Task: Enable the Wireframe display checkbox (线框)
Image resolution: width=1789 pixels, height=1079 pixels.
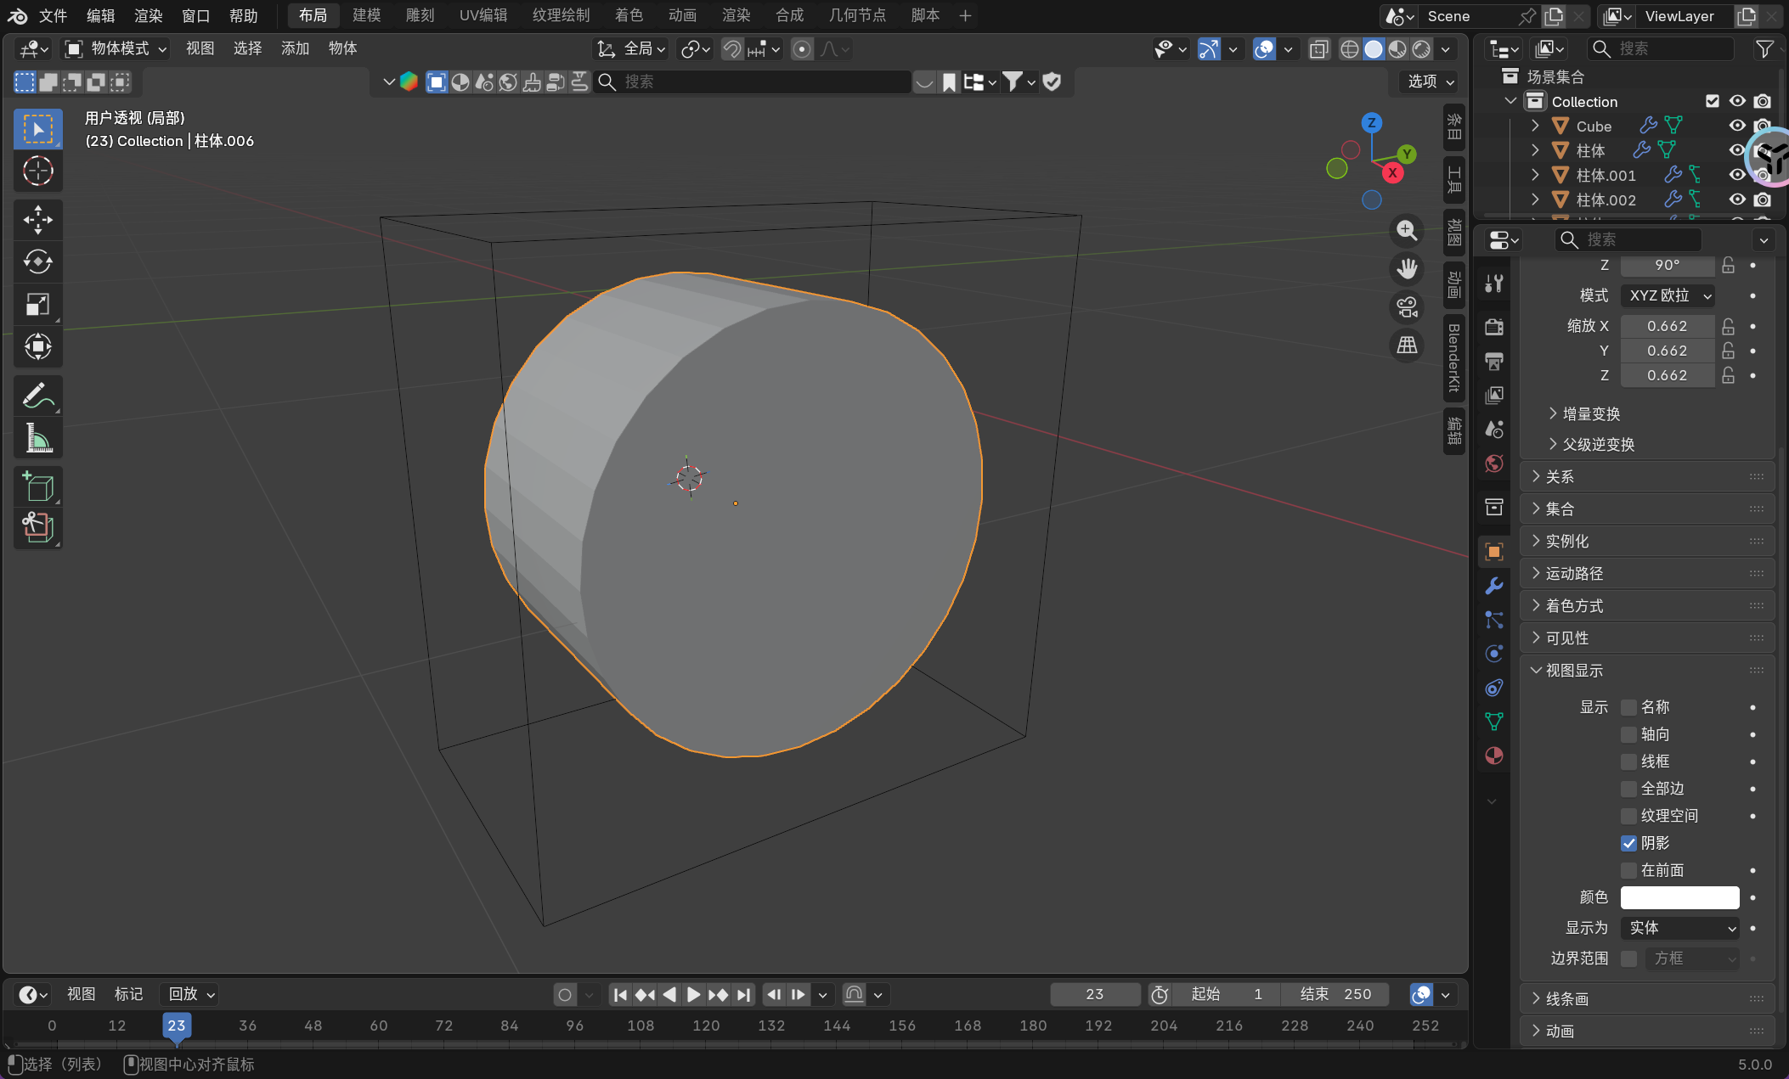Action: pos(1628,761)
